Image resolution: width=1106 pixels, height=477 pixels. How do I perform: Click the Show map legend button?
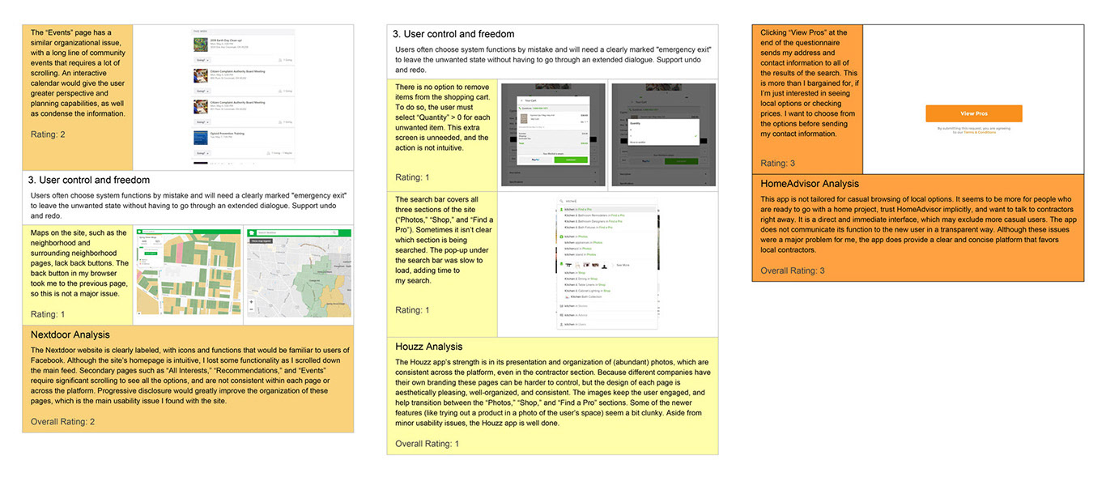pyautogui.click(x=261, y=241)
